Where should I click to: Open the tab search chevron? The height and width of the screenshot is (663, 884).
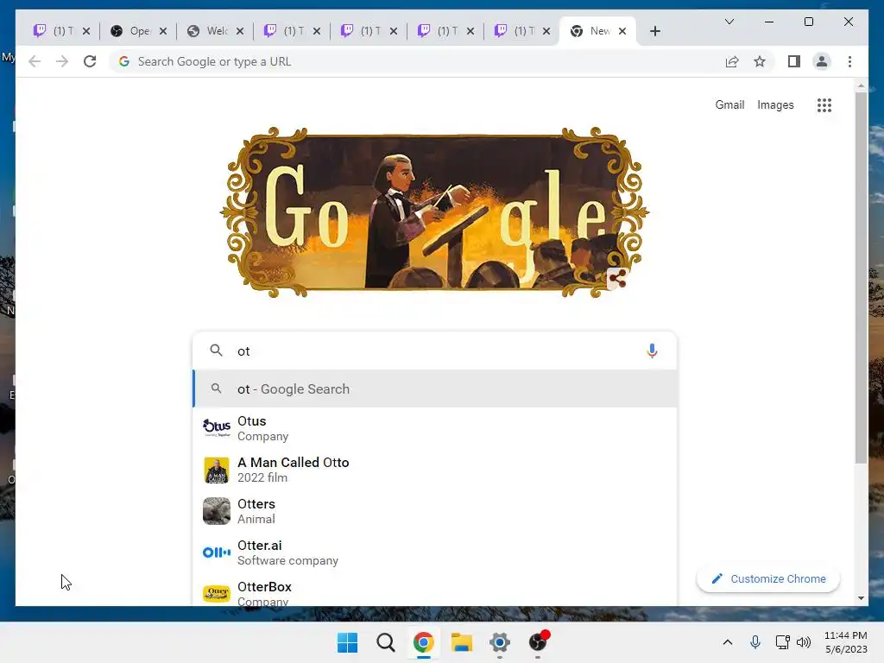(729, 22)
